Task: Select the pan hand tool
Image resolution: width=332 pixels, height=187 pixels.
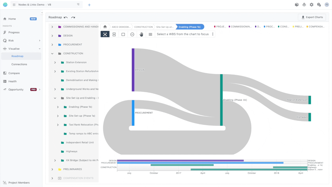Action: (x=141, y=34)
